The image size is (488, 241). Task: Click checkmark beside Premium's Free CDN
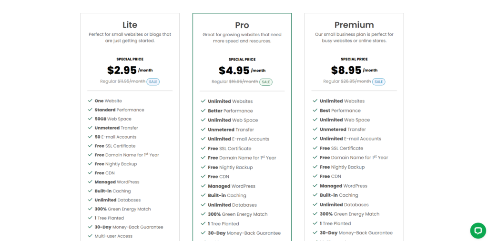click(315, 176)
